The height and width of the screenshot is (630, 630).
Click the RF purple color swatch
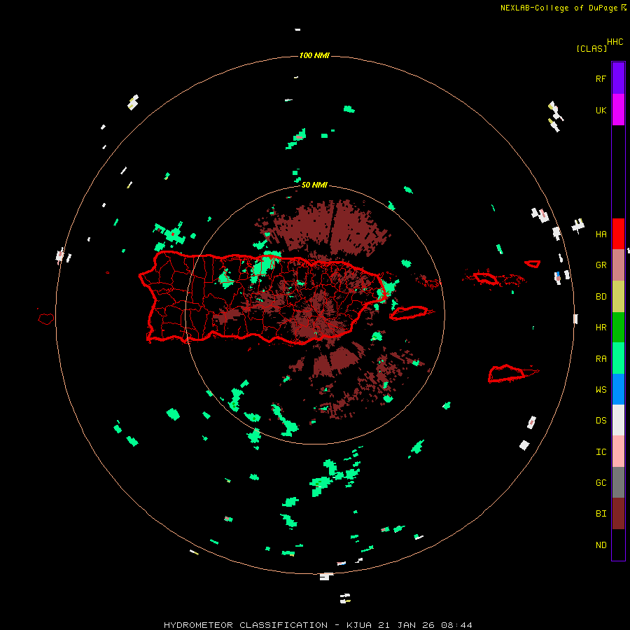click(x=618, y=78)
